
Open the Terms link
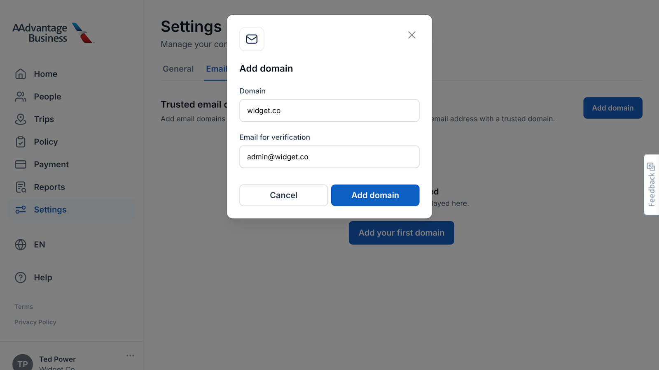pyautogui.click(x=24, y=307)
